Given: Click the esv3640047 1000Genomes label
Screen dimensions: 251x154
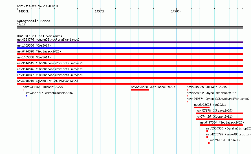Looking at the screenshot, I should [x=51, y=75].
